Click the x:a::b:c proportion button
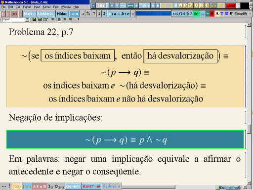This screenshot has height=190, width=253. pyautogui.click(x=119, y=14)
